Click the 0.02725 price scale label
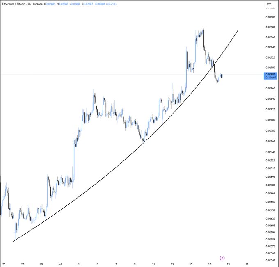The width and height of the screenshot is (279, 267). pos(270,160)
